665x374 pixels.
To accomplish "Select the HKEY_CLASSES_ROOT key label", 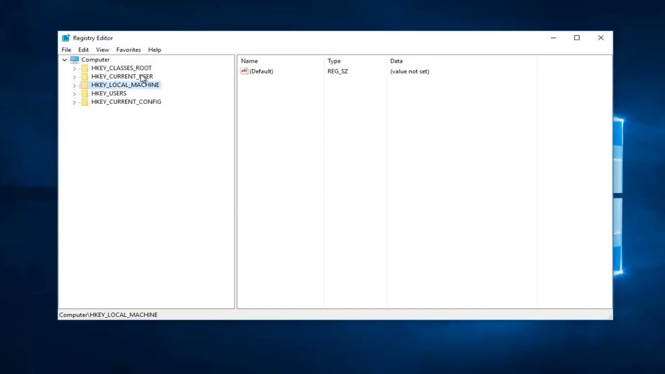I will pyautogui.click(x=122, y=68).
